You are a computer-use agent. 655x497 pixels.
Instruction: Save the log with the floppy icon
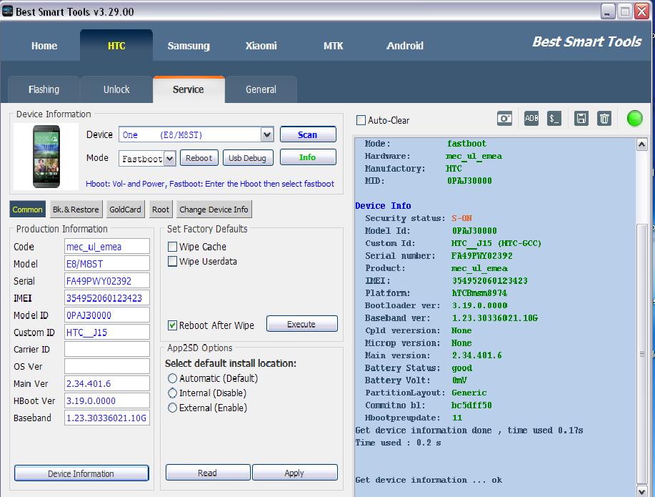click(x=581, y=119)
